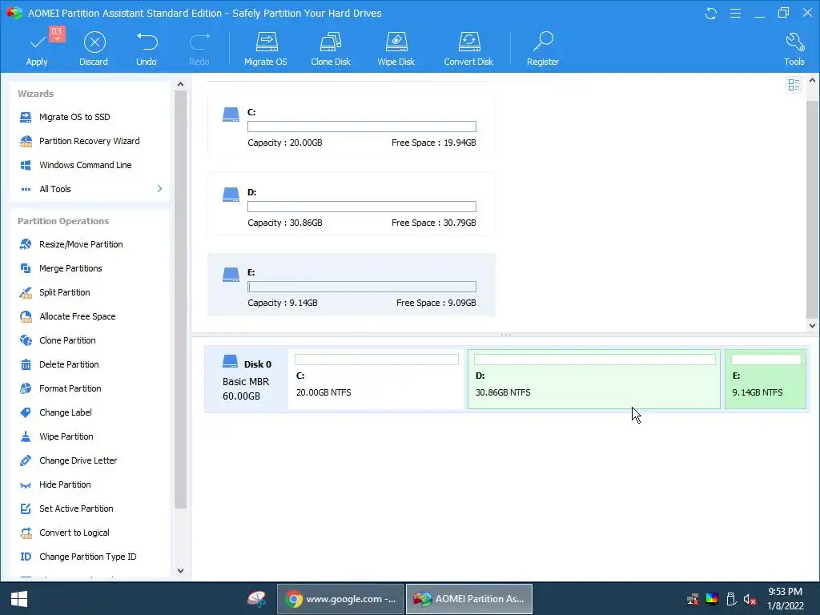Click the left sidebar scroll-down arrow
The image size is (820, 615).
(x=180, y=570)
